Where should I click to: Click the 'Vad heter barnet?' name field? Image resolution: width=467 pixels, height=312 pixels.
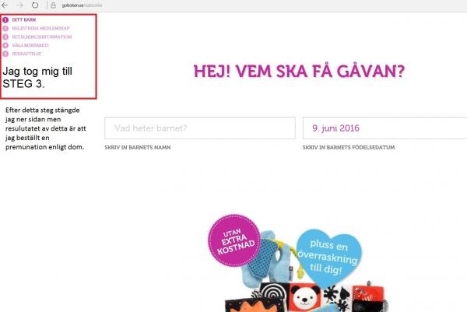tap(200, 128)
